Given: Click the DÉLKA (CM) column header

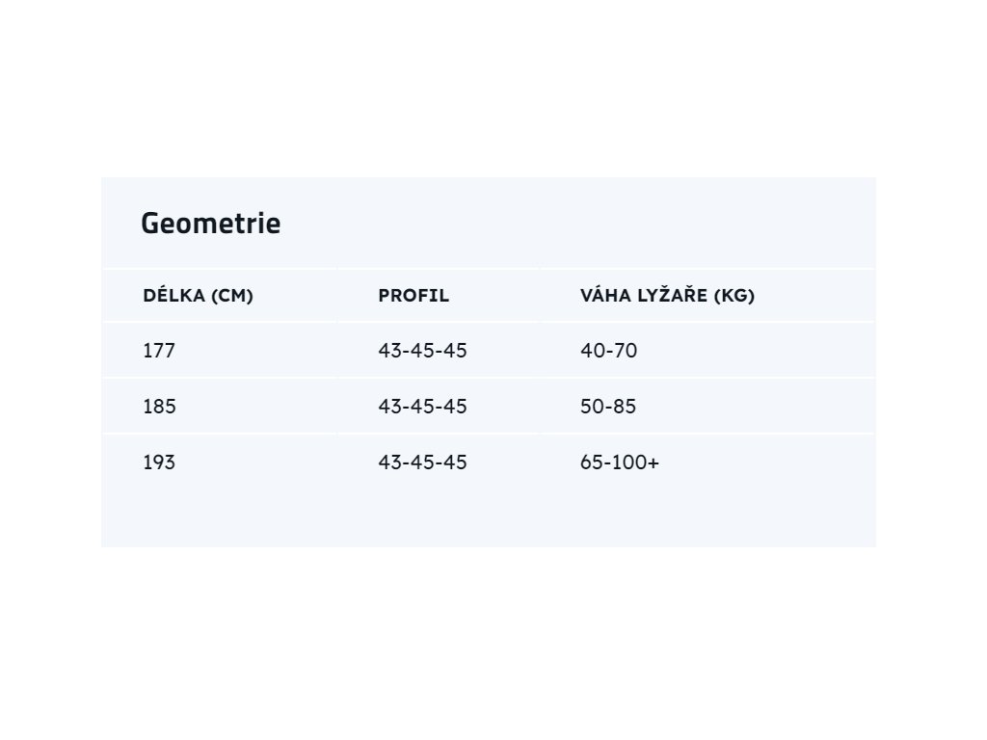Looking at the screenshot, I should 198,296.
